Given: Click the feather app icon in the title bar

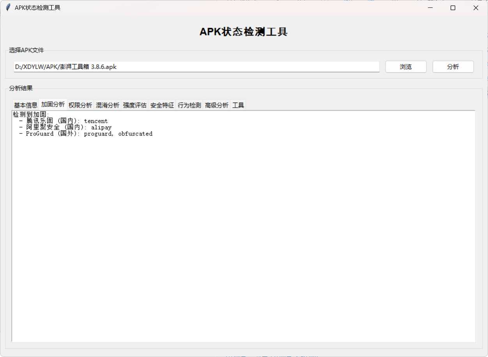Looking at the screenshot, I should click(8, 7).
